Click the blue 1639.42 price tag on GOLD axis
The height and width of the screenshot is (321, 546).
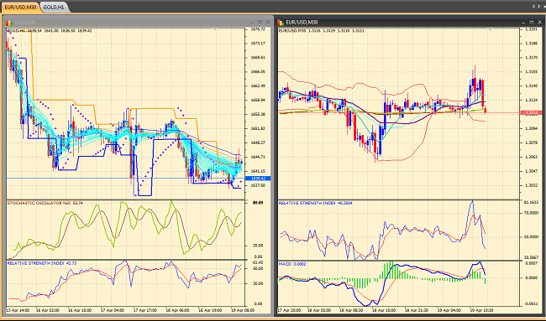[x=258, y=179]
